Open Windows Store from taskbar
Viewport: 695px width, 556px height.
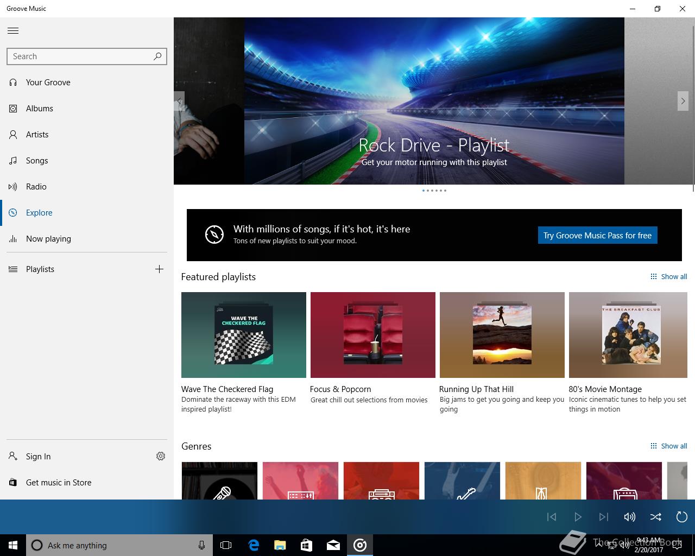pos(307,545)
